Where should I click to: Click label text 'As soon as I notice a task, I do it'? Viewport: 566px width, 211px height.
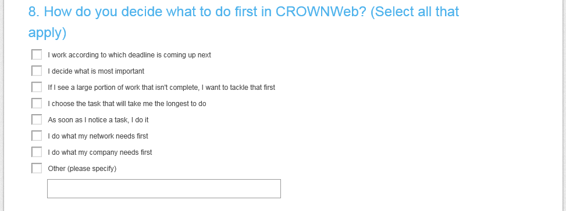click(98, 119)
